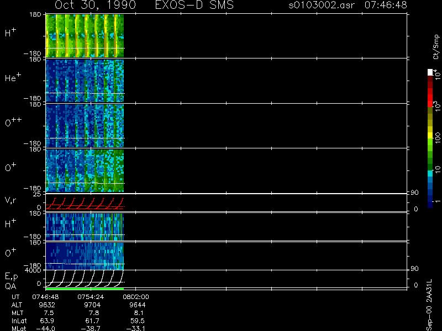Viewport: 442px width, 331px height.
Task: Click the ALT value "9704"
Action: tap(92, 305)
